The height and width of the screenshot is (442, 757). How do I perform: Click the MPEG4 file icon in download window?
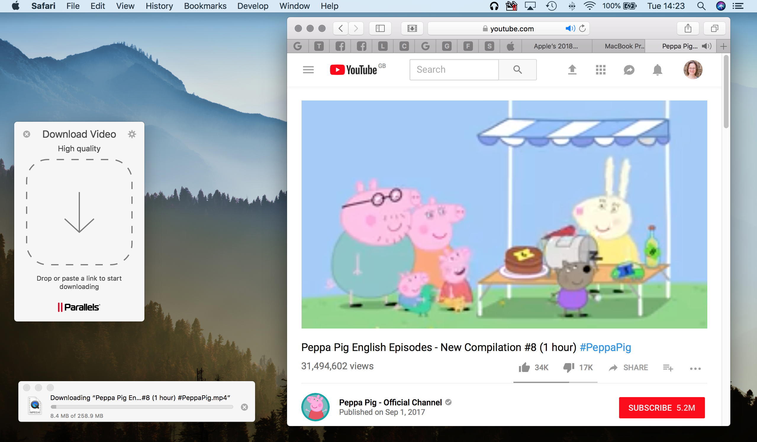point(35,405)
